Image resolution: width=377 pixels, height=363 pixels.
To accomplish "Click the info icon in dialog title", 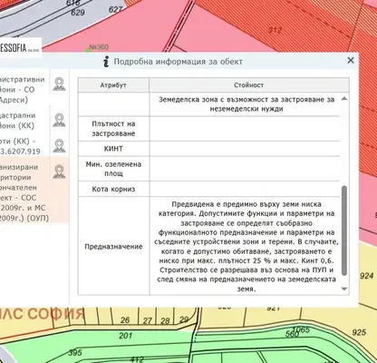I will [x=106, y=62].
